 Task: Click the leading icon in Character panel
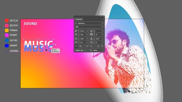tap(92, 31)
